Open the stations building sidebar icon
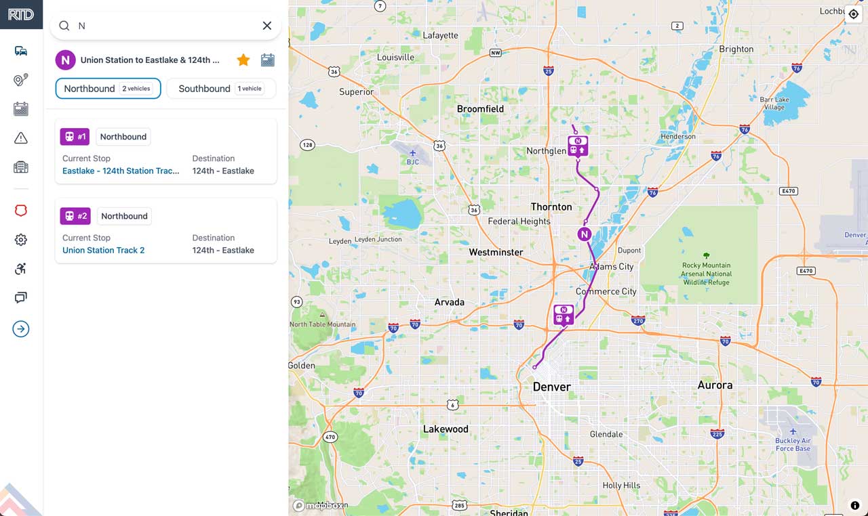This screenshot has height=516, width=868. 21,167
